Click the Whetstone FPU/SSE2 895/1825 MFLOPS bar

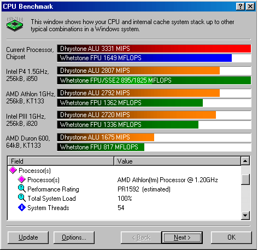pos(154,80)
